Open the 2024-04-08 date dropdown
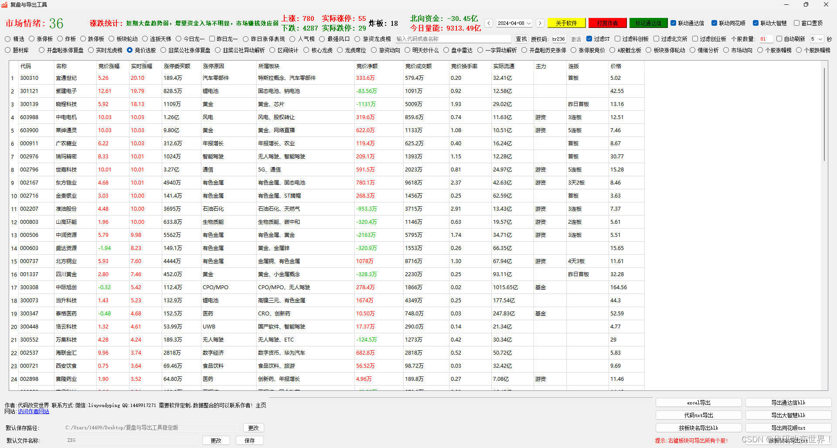The image size is (837, 448). (x=514, y=23)
